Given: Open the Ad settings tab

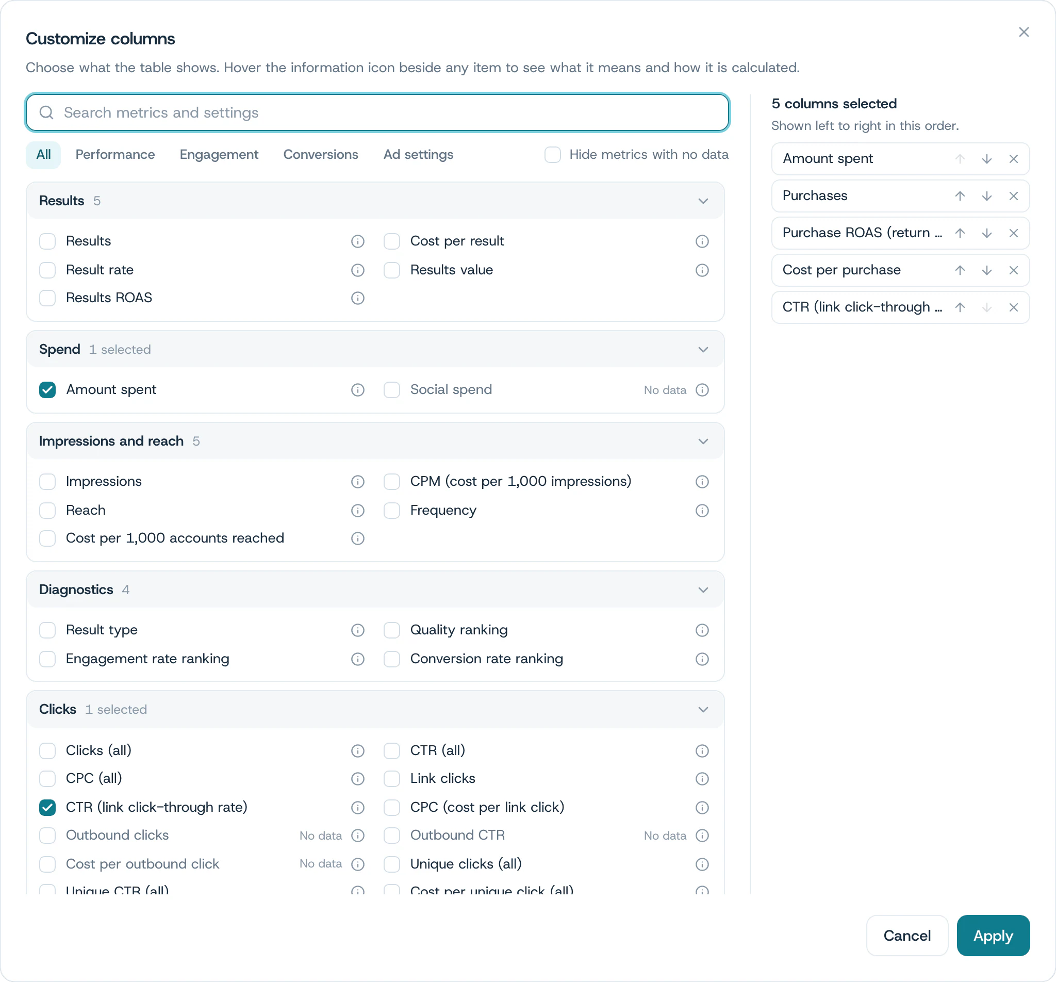Looking at the screenshot, I should coord(419,155).
